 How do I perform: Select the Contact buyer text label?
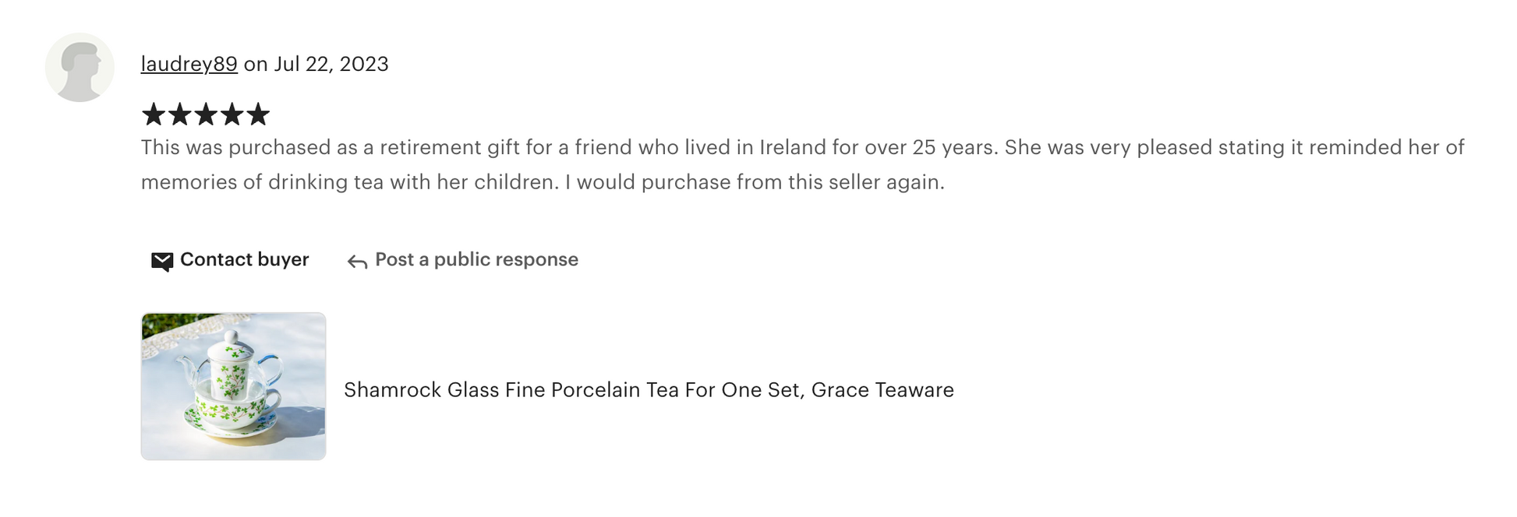tap(245, 259)
